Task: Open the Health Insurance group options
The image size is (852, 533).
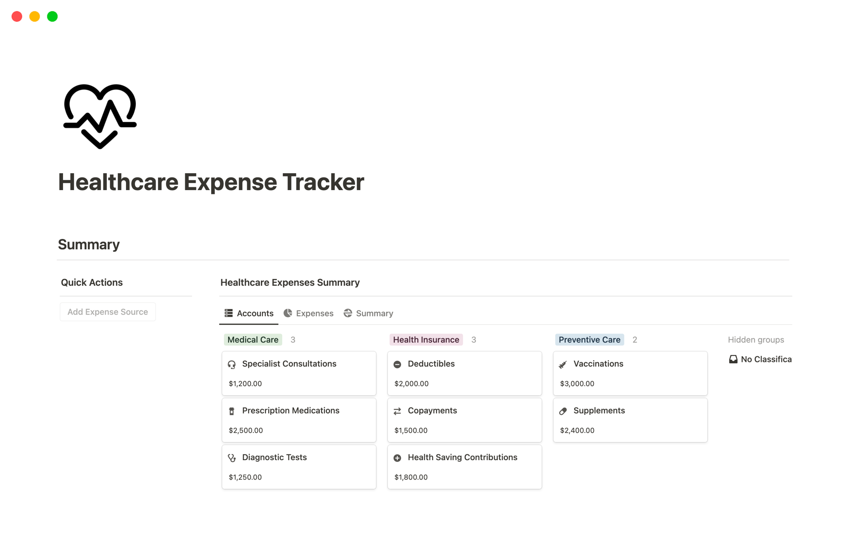Action: (x=426, y=339)
